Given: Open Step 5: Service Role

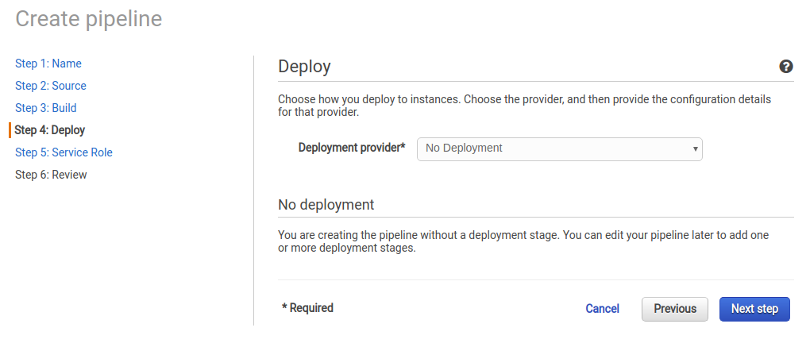Looking at the screenshot, I should (64, 152).
